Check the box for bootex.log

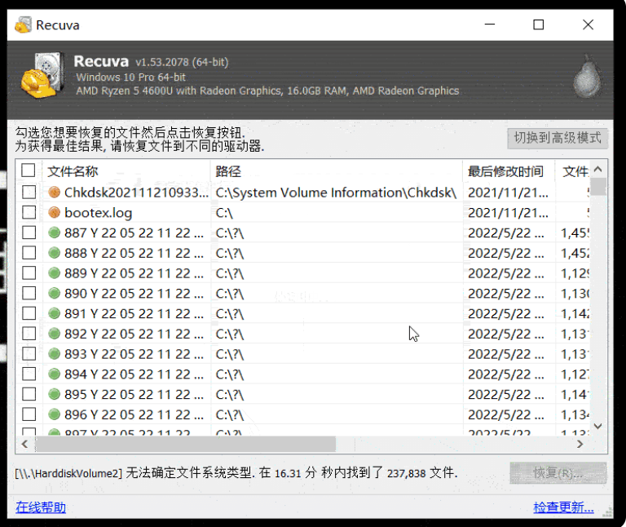(x=29, y=213)
